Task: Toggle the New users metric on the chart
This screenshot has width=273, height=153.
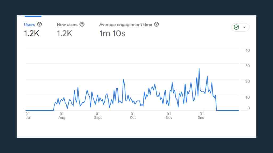Action: (67, 29)
